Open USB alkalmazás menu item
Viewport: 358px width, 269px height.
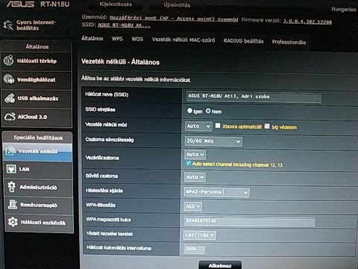37,99
